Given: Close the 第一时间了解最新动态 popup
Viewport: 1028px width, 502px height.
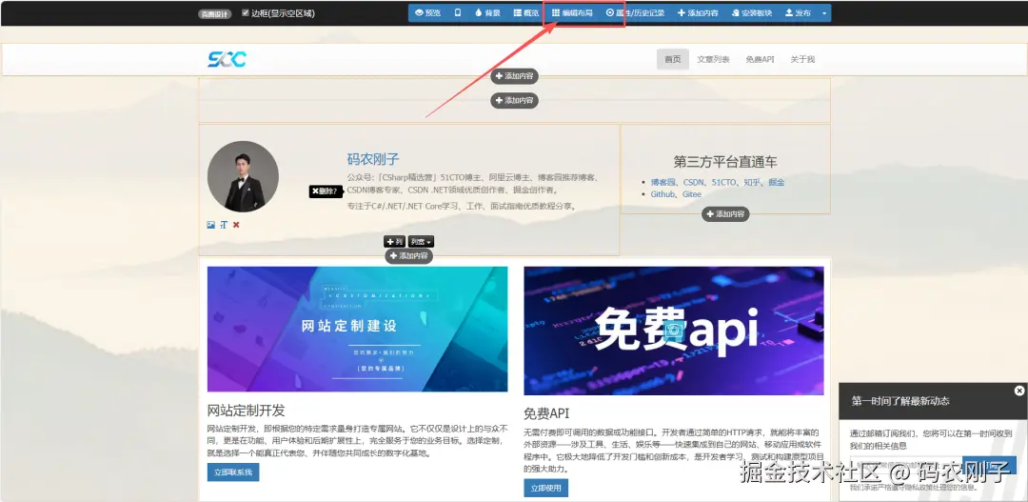Looking at the screenshot, I should click(1018, 391).
